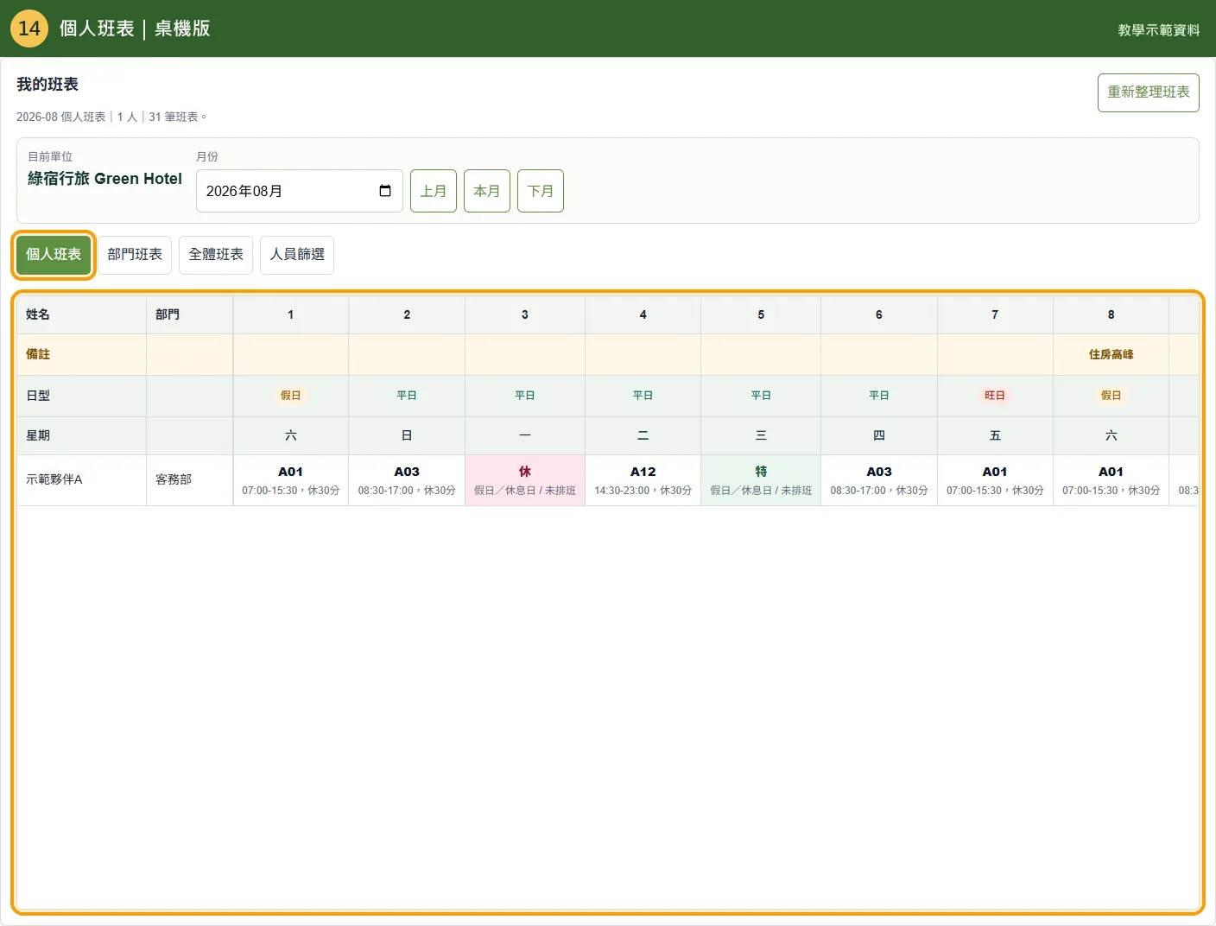Click the 綠宿行旅 Green Hotel unit name
Viewport: 1216px width, 926px height.
104,179
